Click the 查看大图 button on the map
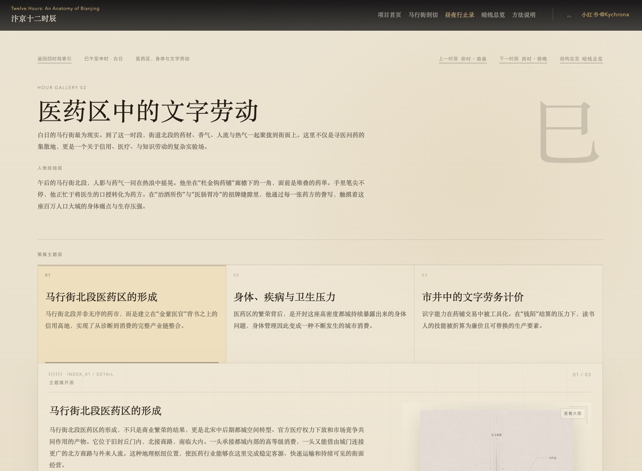 [573, 413]
